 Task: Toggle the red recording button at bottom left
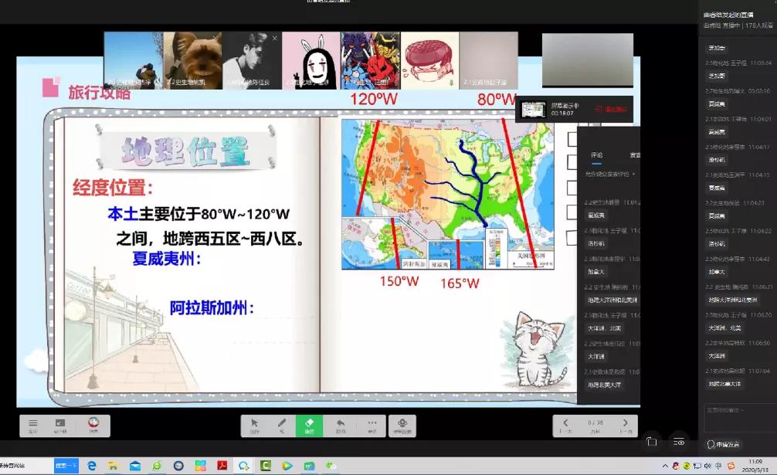(x=93, y=423)
